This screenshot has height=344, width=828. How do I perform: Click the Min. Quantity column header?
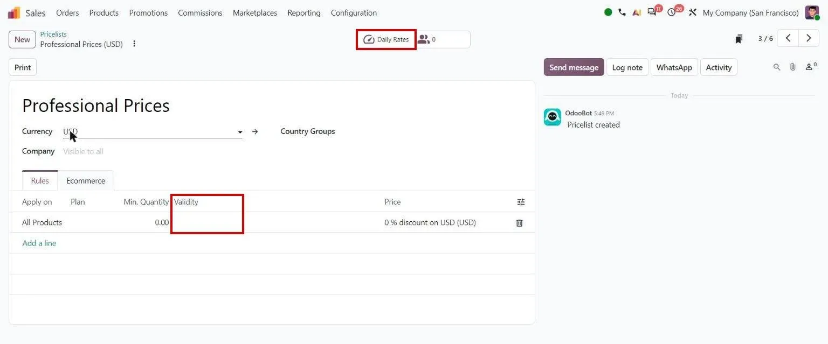[x=146, y=202]
